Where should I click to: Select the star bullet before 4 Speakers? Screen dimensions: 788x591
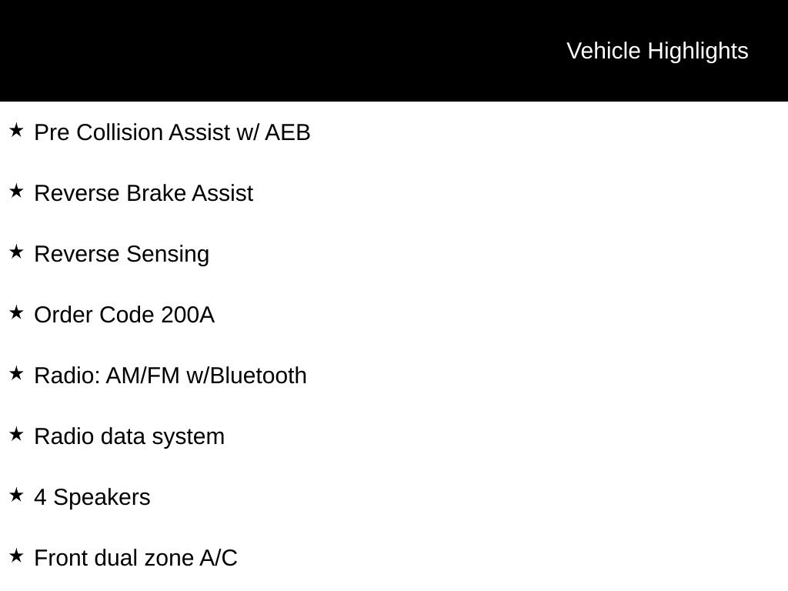[16, 495]
